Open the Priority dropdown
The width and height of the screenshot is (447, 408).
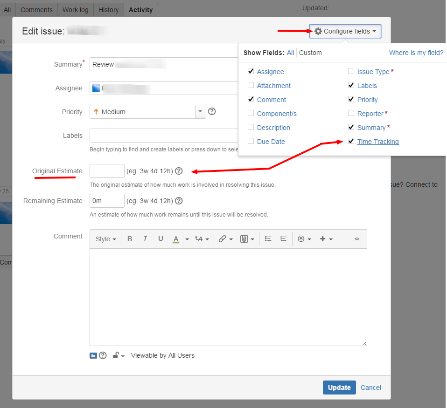[x=200, y=112]
